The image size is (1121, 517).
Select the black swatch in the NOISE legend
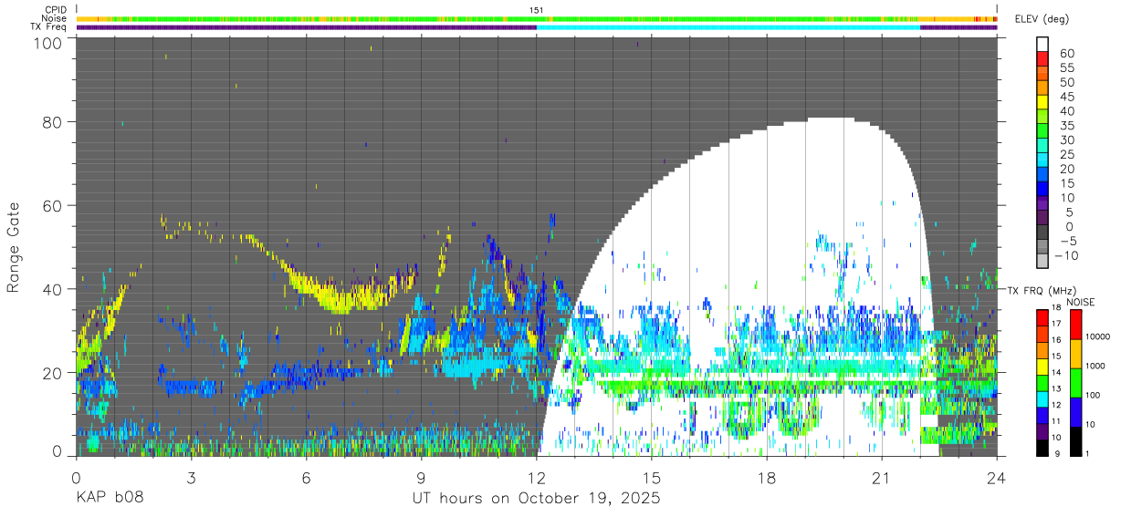1076,441
